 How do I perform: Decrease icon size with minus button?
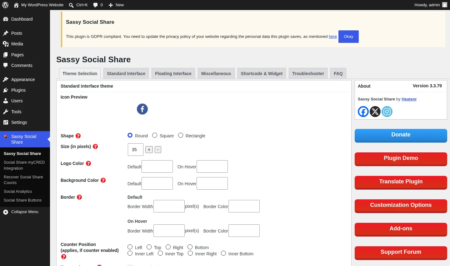(158, 150)
